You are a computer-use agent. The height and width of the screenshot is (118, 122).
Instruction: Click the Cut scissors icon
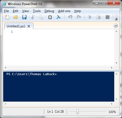pyautogui.click(x=33, y=17)
